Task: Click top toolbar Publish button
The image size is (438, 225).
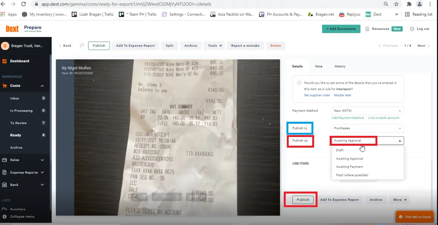Action: (99, 46)
